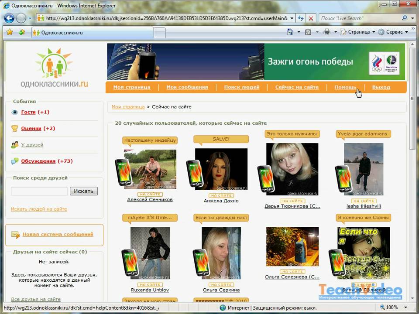Click the Live Search magnifier icon
The image size is (419, 314).
pyautogui.click(x=405, y=18)
